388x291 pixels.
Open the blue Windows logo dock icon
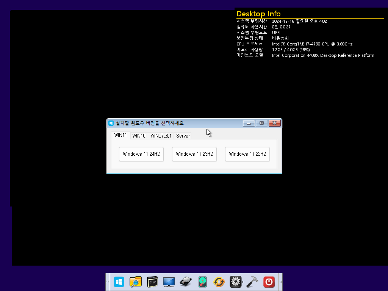tap(119, 282)
